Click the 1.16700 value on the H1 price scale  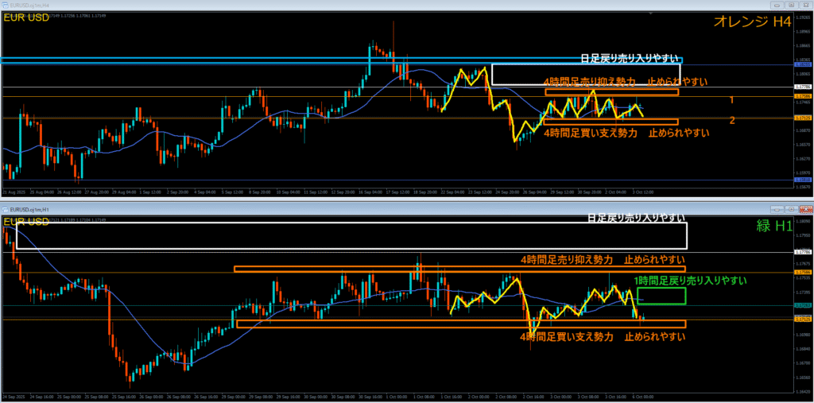[803, 363]
